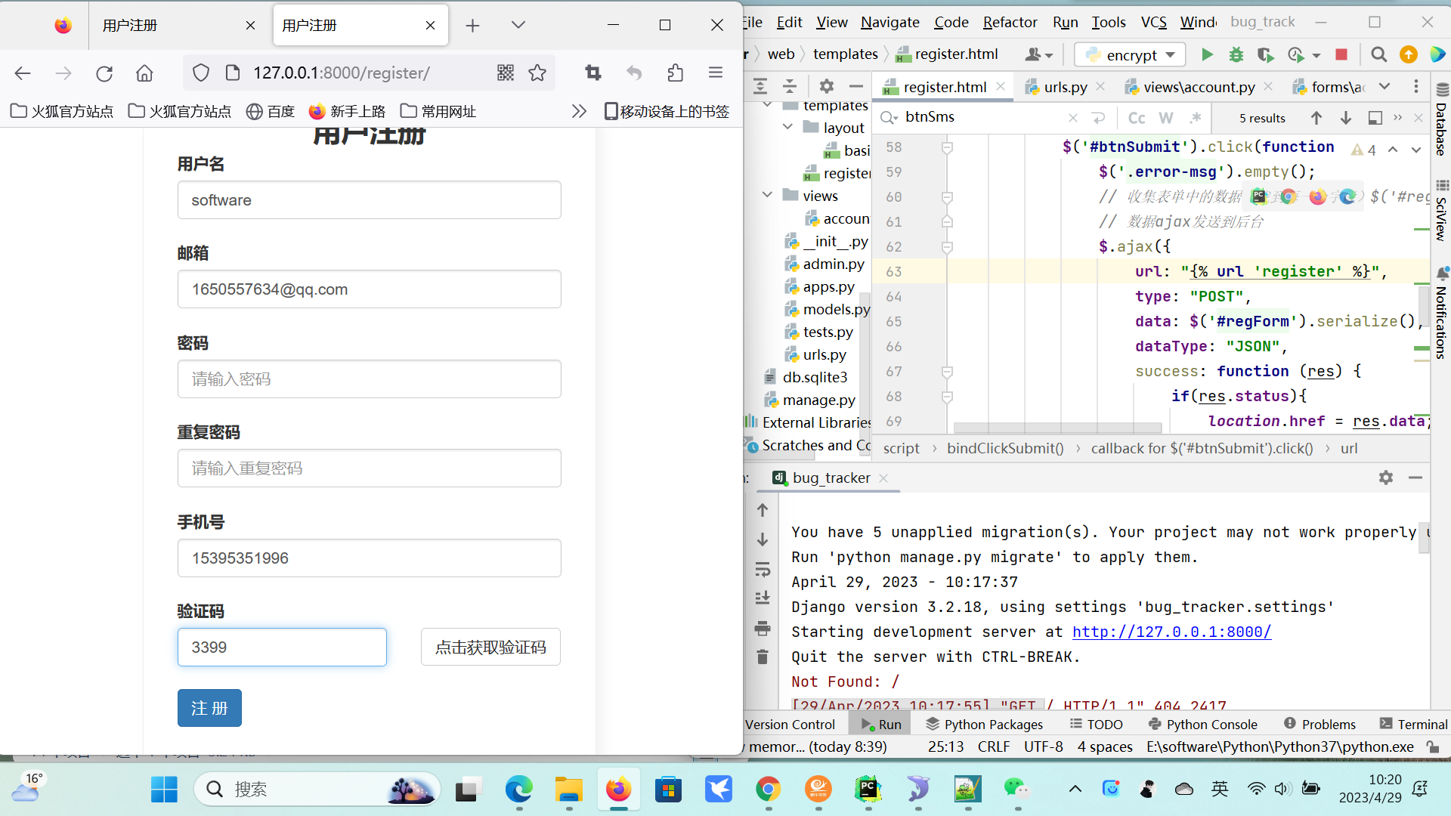1451x816 pixels.
Task: Click 点击获取验证码 button
Action: point(490,647)
